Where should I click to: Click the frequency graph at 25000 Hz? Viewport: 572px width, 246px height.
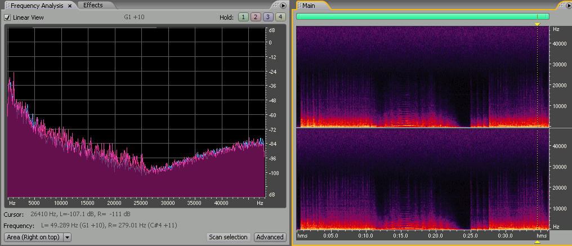[x=141, y=113]
